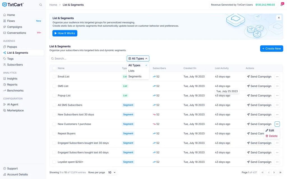
Task: Open Benchmarks in the sidebar
Action: click(x=23, y=91)
